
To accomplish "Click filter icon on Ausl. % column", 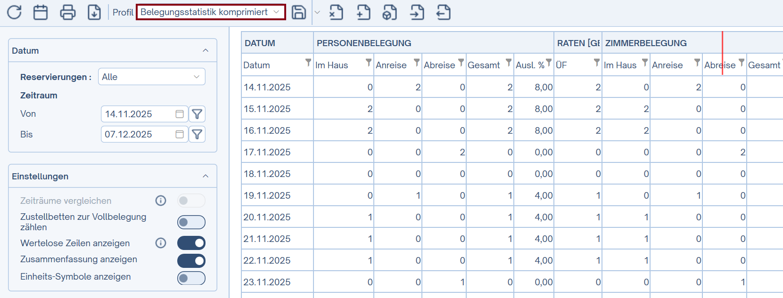I will [x=549, y=62].
